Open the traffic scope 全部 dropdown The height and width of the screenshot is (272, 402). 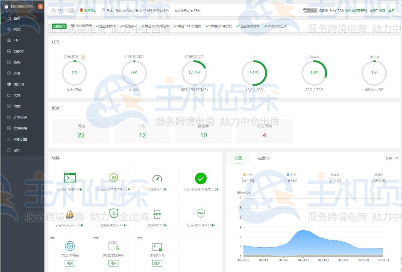pos(391,158)
